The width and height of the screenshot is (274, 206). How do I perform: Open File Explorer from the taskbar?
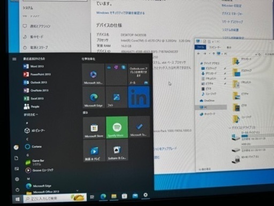coord(114,196)
